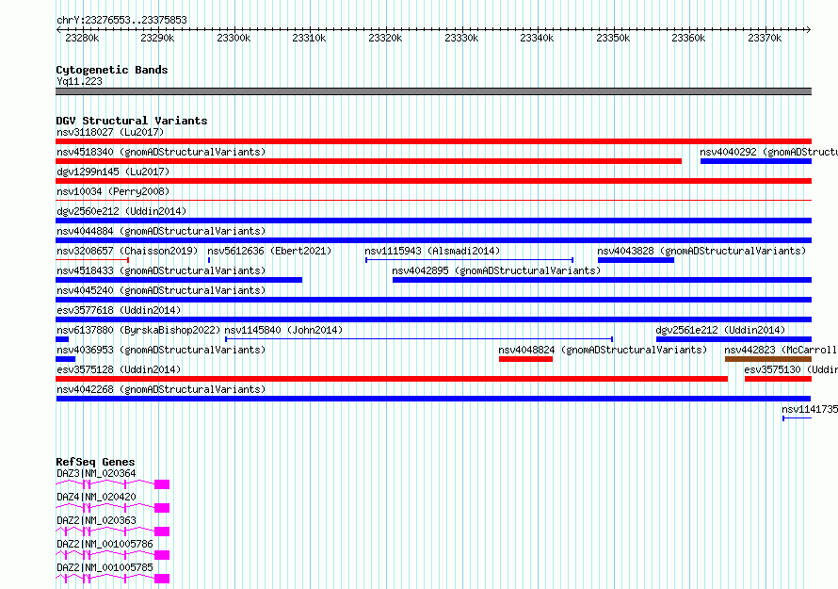Click the 23370k ruler label
The width and height of the screenshot is (838, 589).
coord(765,38)
